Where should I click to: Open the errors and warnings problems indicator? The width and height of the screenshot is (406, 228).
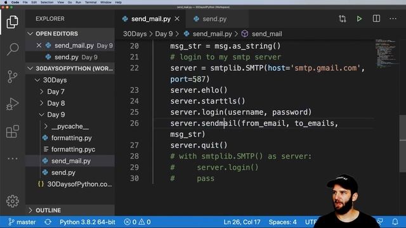(x=137, y=222)
